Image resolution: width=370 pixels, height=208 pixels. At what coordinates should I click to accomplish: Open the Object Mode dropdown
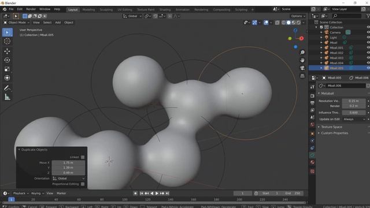pos(17,23)
